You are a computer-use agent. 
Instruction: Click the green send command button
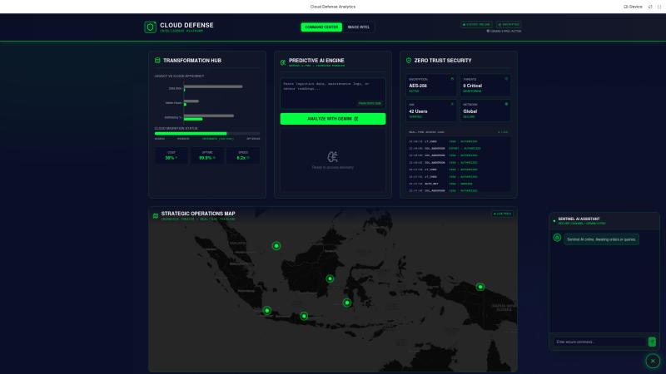click(x=652, y=342)
